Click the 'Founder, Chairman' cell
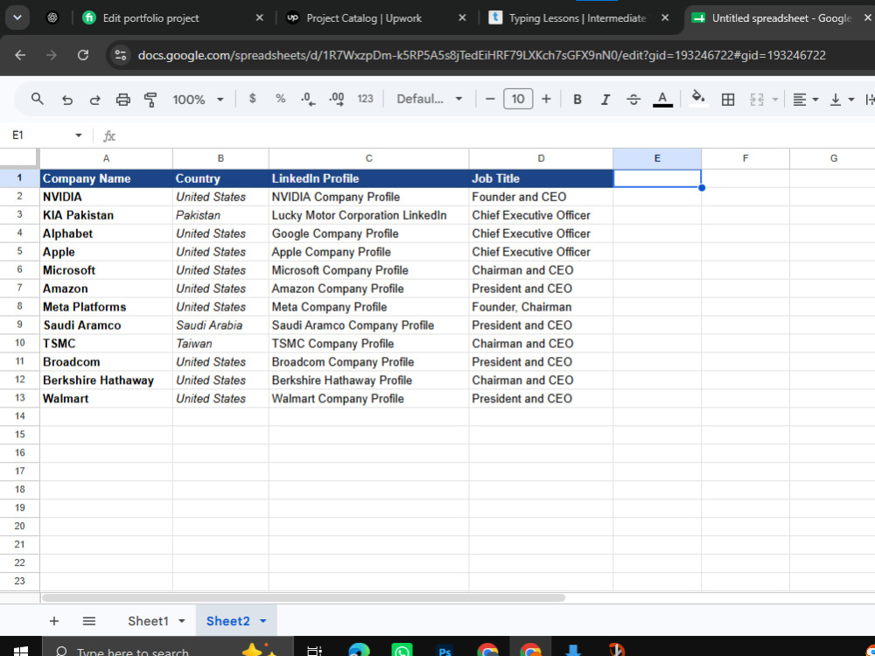 (x=541, y=307)
